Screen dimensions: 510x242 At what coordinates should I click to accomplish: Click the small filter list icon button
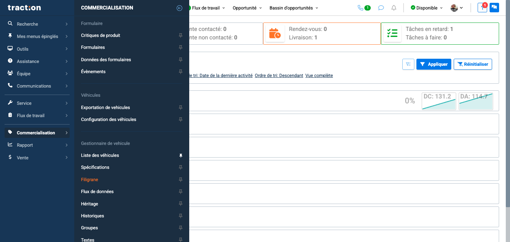click(x=408, y=64)
